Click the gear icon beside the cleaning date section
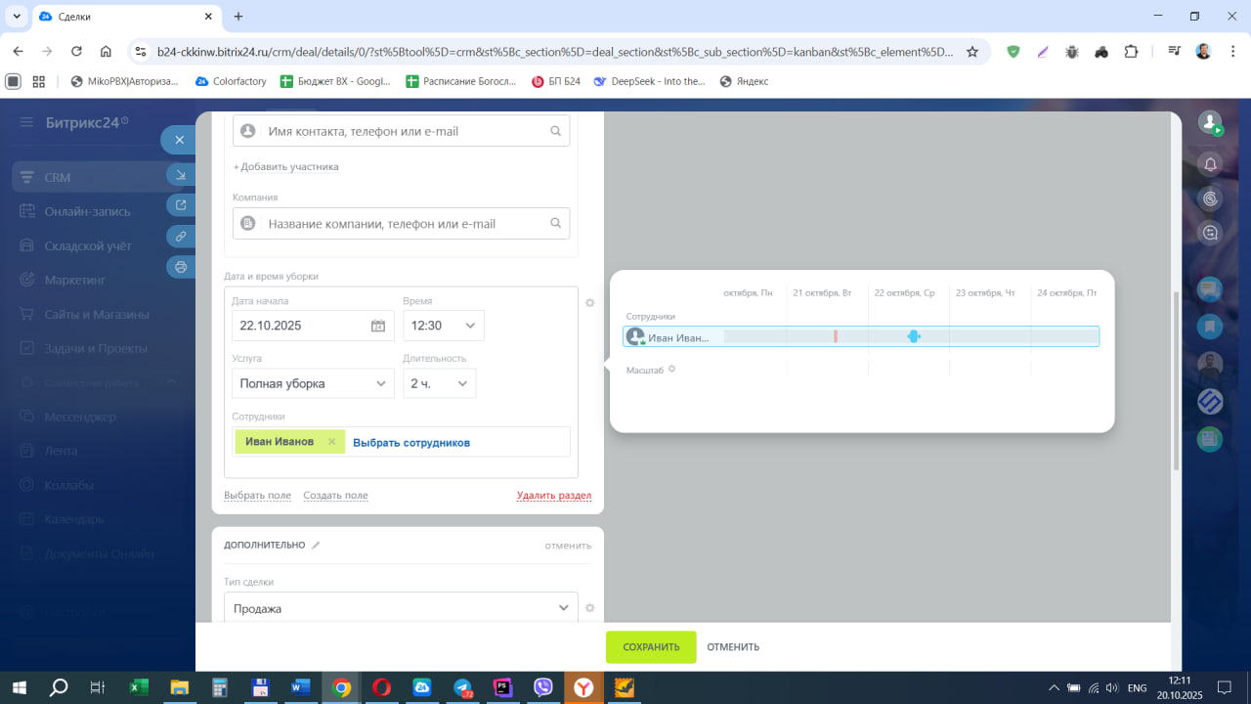This screenshot has height=704, width=1251. coord(590,303)
